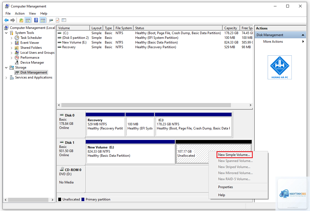Choose Properties from the context menu
Viewport: 310px width, 211px height.
point(238,187)
